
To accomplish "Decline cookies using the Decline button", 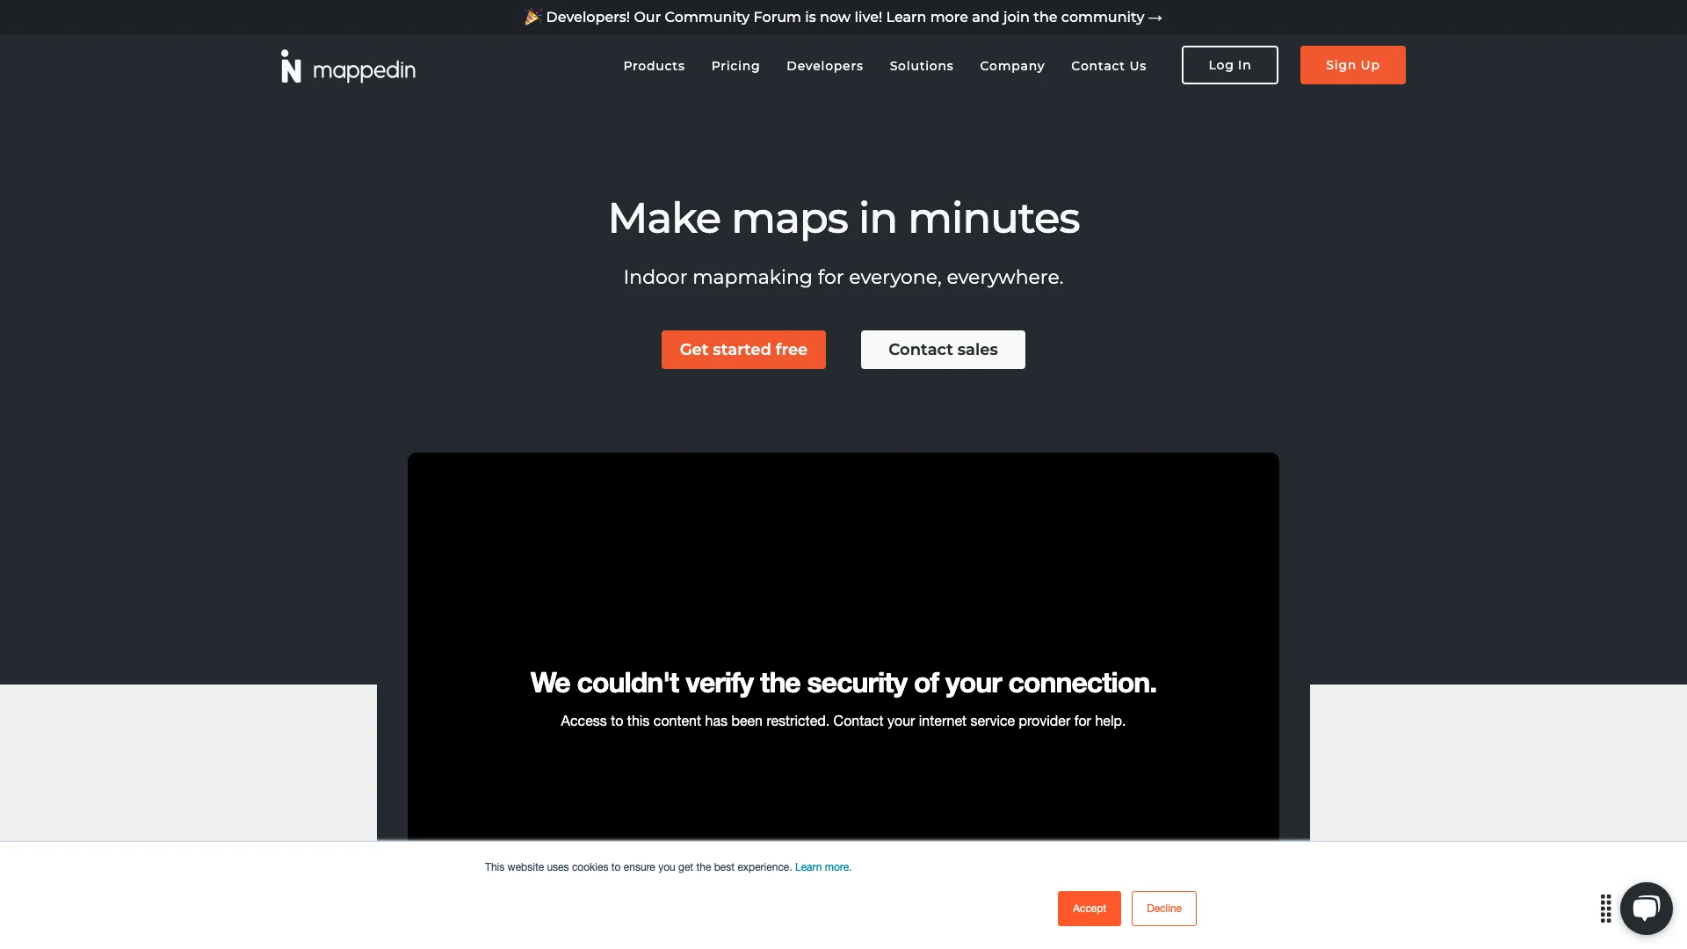I will (1163, 908).
